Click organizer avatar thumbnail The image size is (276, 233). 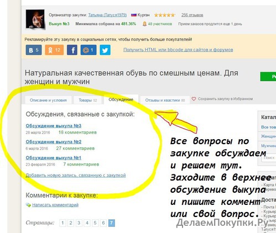tap(35, 19)
